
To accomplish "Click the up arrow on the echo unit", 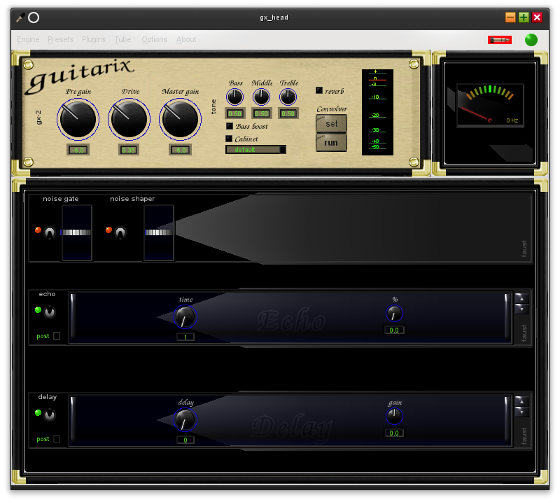I will click(521, 299).
